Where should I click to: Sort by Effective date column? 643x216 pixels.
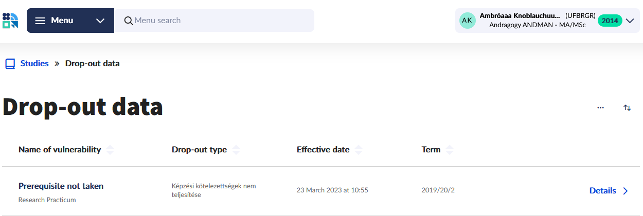click(x=359, y=150)
